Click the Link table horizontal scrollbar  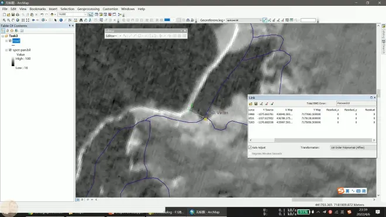point(312,140)
